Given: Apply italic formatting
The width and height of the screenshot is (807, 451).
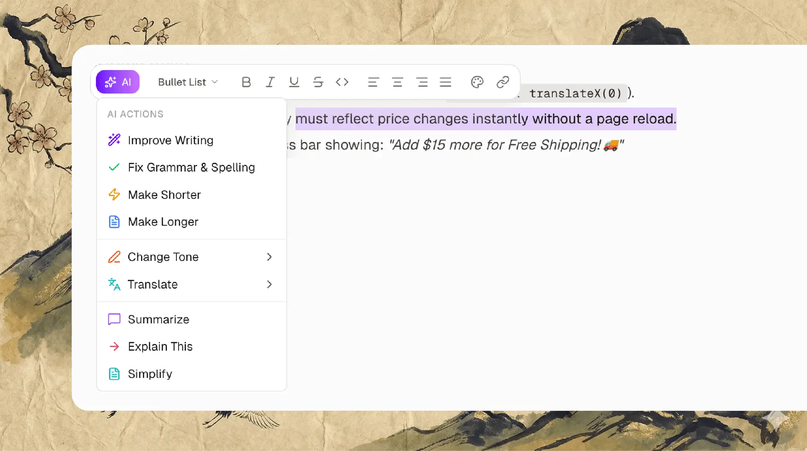Looking at the screenshot, I should coord(270,82).
